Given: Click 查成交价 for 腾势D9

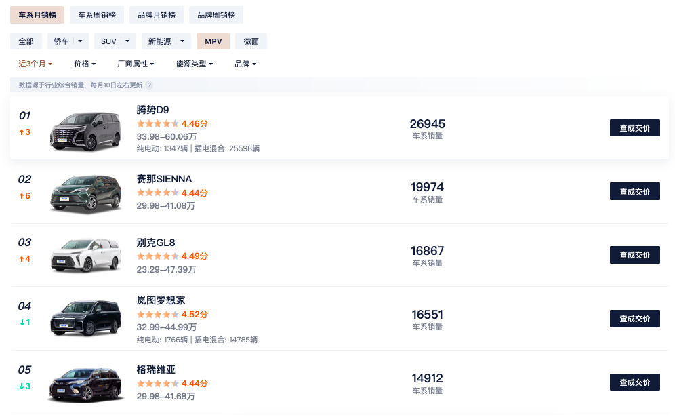Looking at the screenshot, I should pyautogui.click(x=634, y=128).
